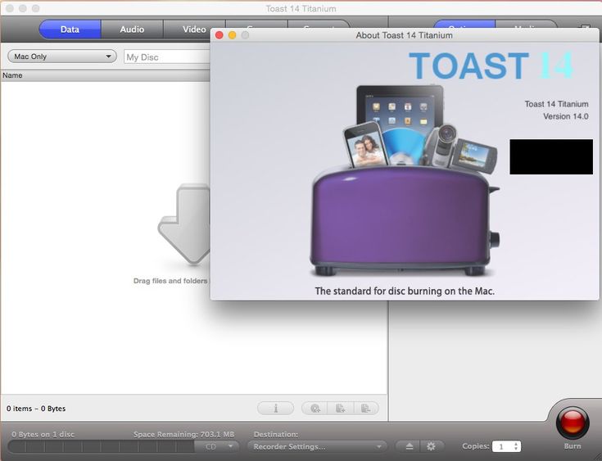Click 'The standard for disc burning' tagline
The height and width of the screenshot is (461, 602).
[x=405, y=291]
